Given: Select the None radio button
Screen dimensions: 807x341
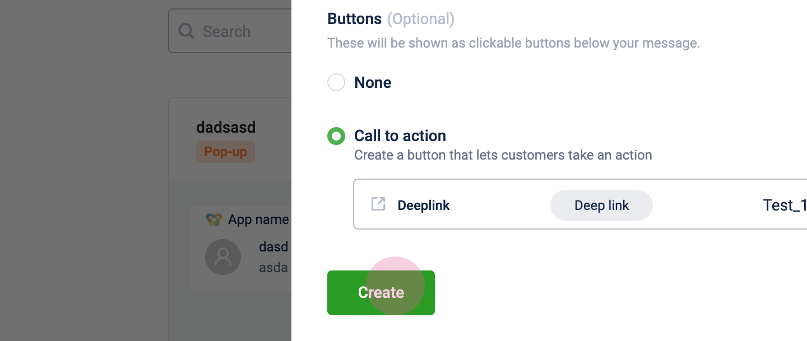Looking at the screenshot, I should point(336,82).
